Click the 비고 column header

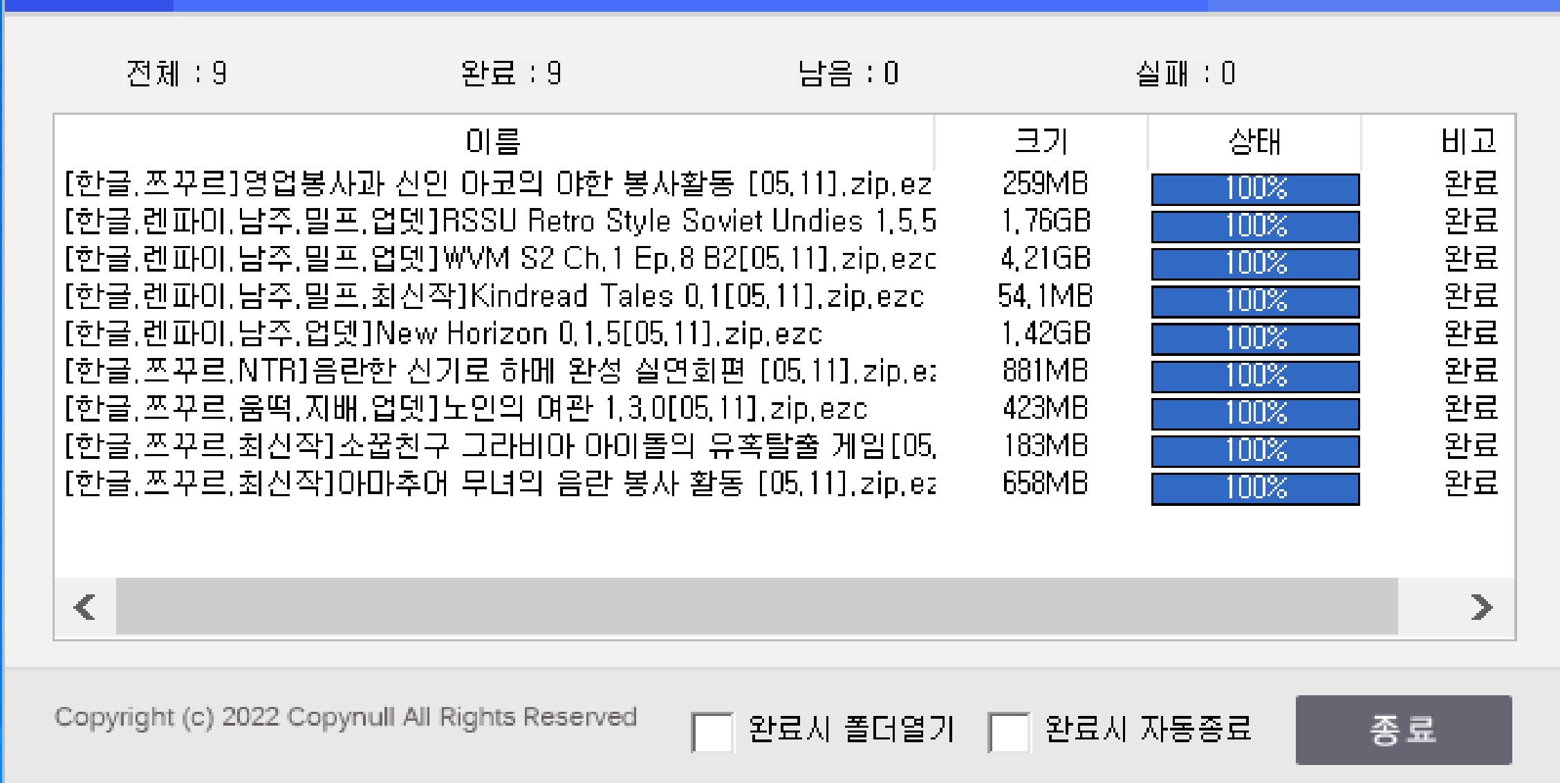1467,142
